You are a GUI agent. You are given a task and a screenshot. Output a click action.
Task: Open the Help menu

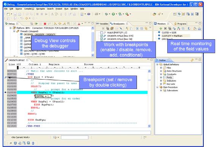click(82, 9)
